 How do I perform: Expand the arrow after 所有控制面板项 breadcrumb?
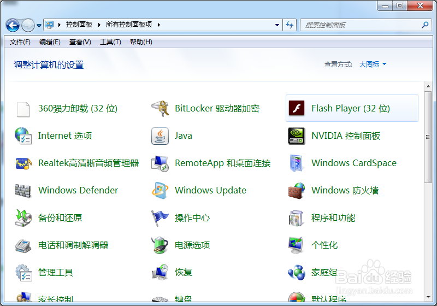click(x=159, y=25)
